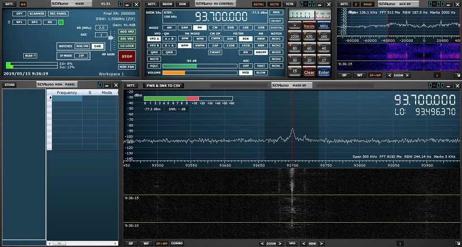The image size is (462, 247).
Task: Click the Bands keypad button
Action: pyautogui.click(x=309, y=26)
